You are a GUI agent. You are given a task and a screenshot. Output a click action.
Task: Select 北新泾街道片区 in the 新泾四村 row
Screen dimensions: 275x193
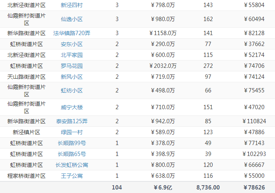tap(26, 5)
